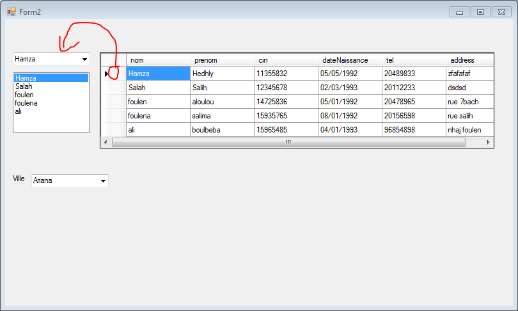Click the address cell rue salih
The height and width of the screenshot is (311, 518).
(x=470, y=116)
